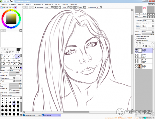This screenshot has width=155, height=119.
Task: Select the magic wand tool
Action: click(x=7, y=49)
